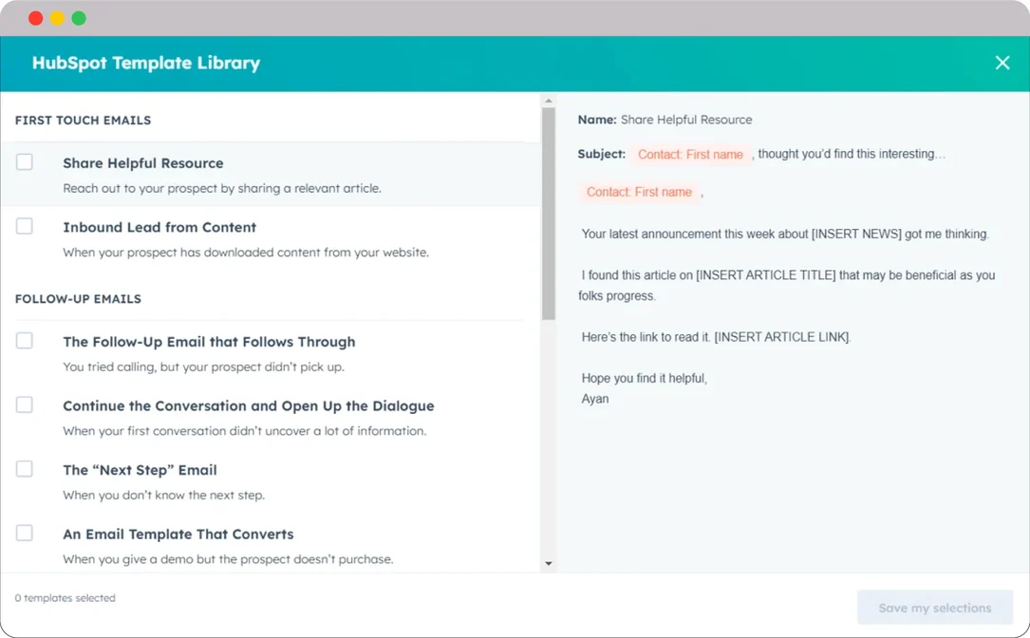1030x638 pixels.
Task: Click the yellow macOS window control
Action: coord(55,17)
